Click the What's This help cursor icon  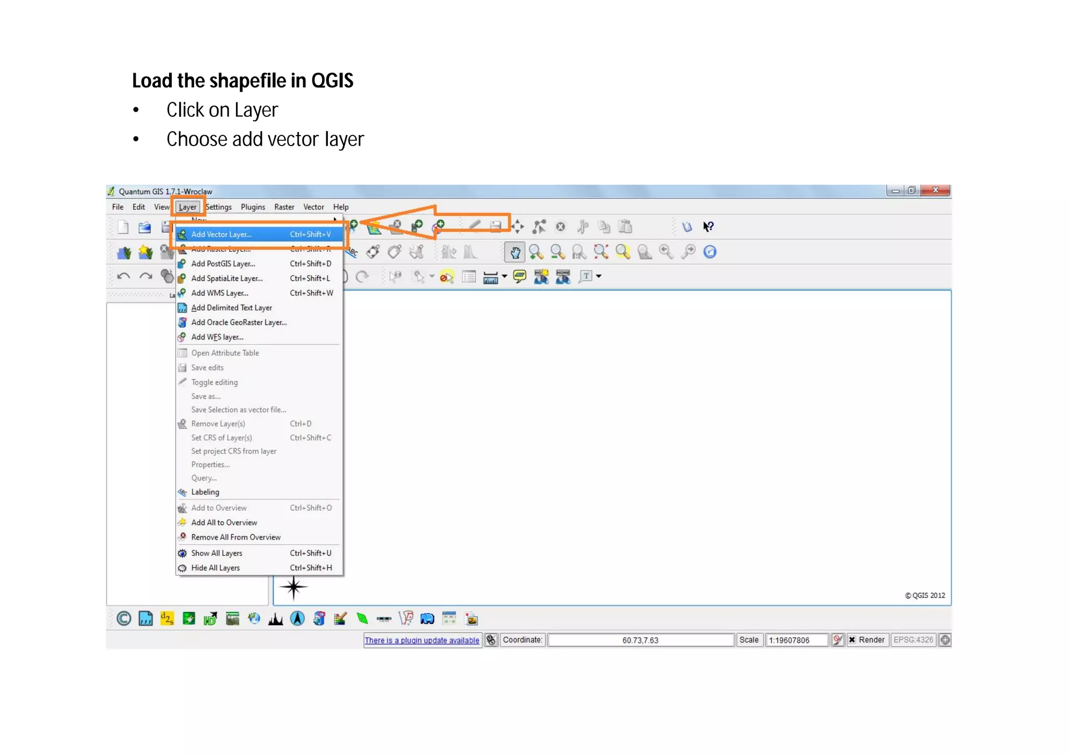(x=708, y=226)
